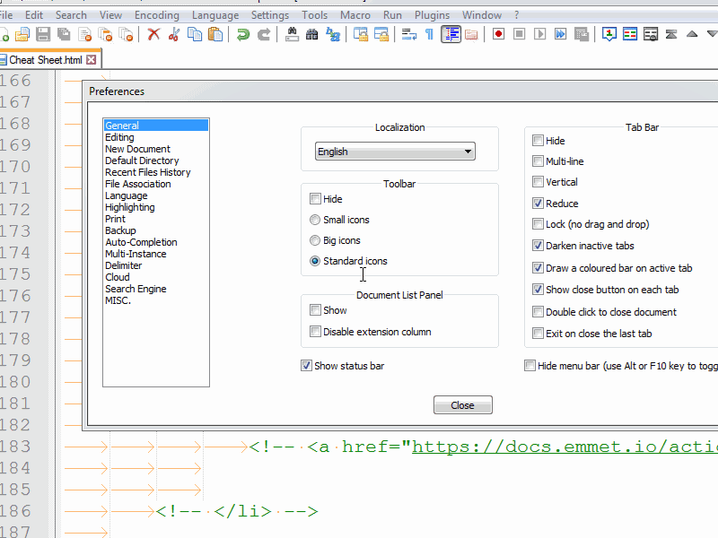Viewport: 718px width, 538px height.
Task: Check the Tab Bar Hide checkbox
Action: (538, 141)
